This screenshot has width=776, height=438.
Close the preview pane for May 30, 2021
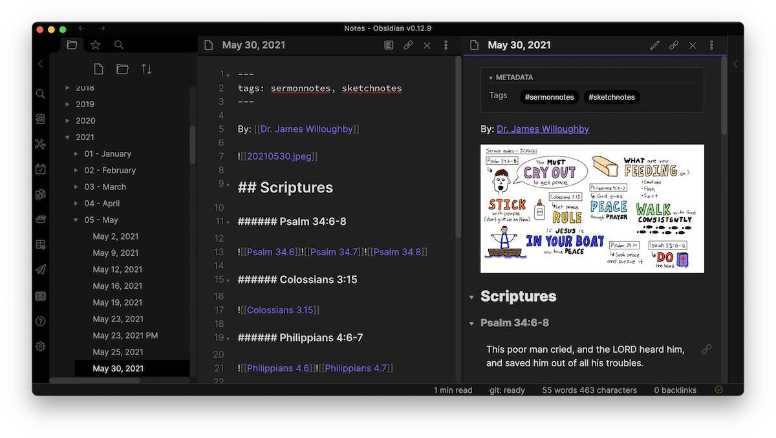pyautogui.click(x=693, y=45)
